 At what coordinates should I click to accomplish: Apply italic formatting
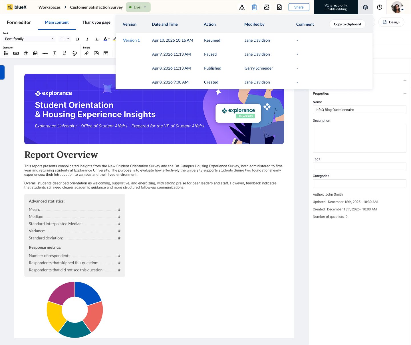87,39
